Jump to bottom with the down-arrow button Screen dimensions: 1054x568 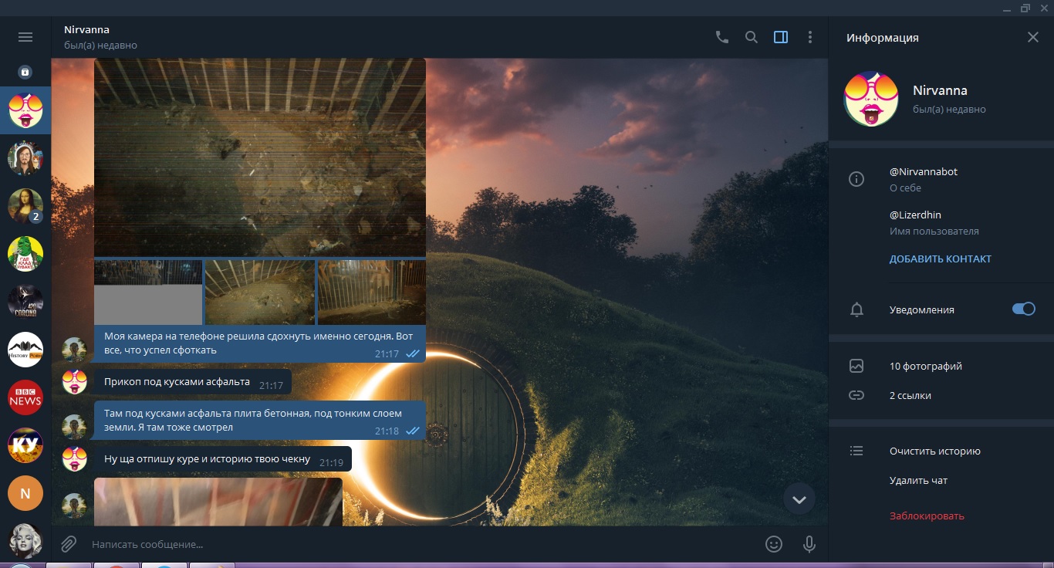[799, 499]
